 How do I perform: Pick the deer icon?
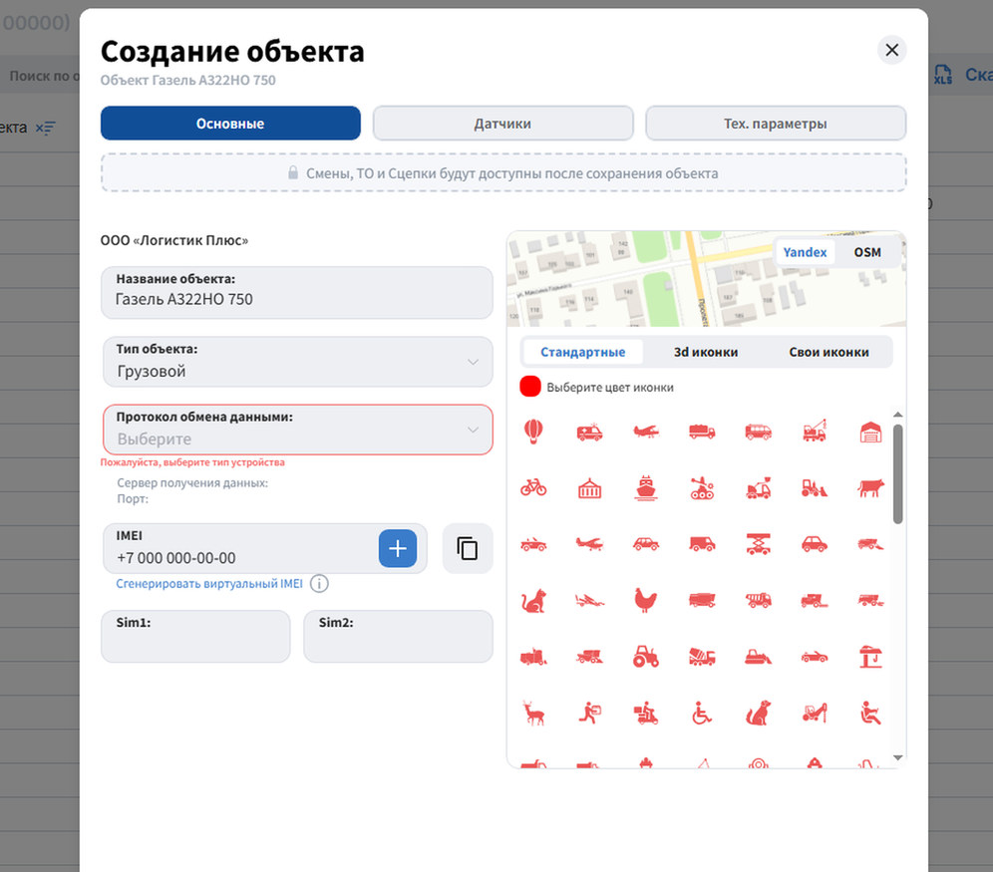click(533, 714)
